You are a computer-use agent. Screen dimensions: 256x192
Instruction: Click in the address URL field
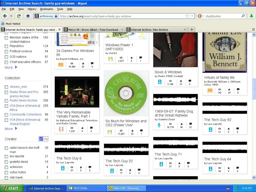[122, 16]
